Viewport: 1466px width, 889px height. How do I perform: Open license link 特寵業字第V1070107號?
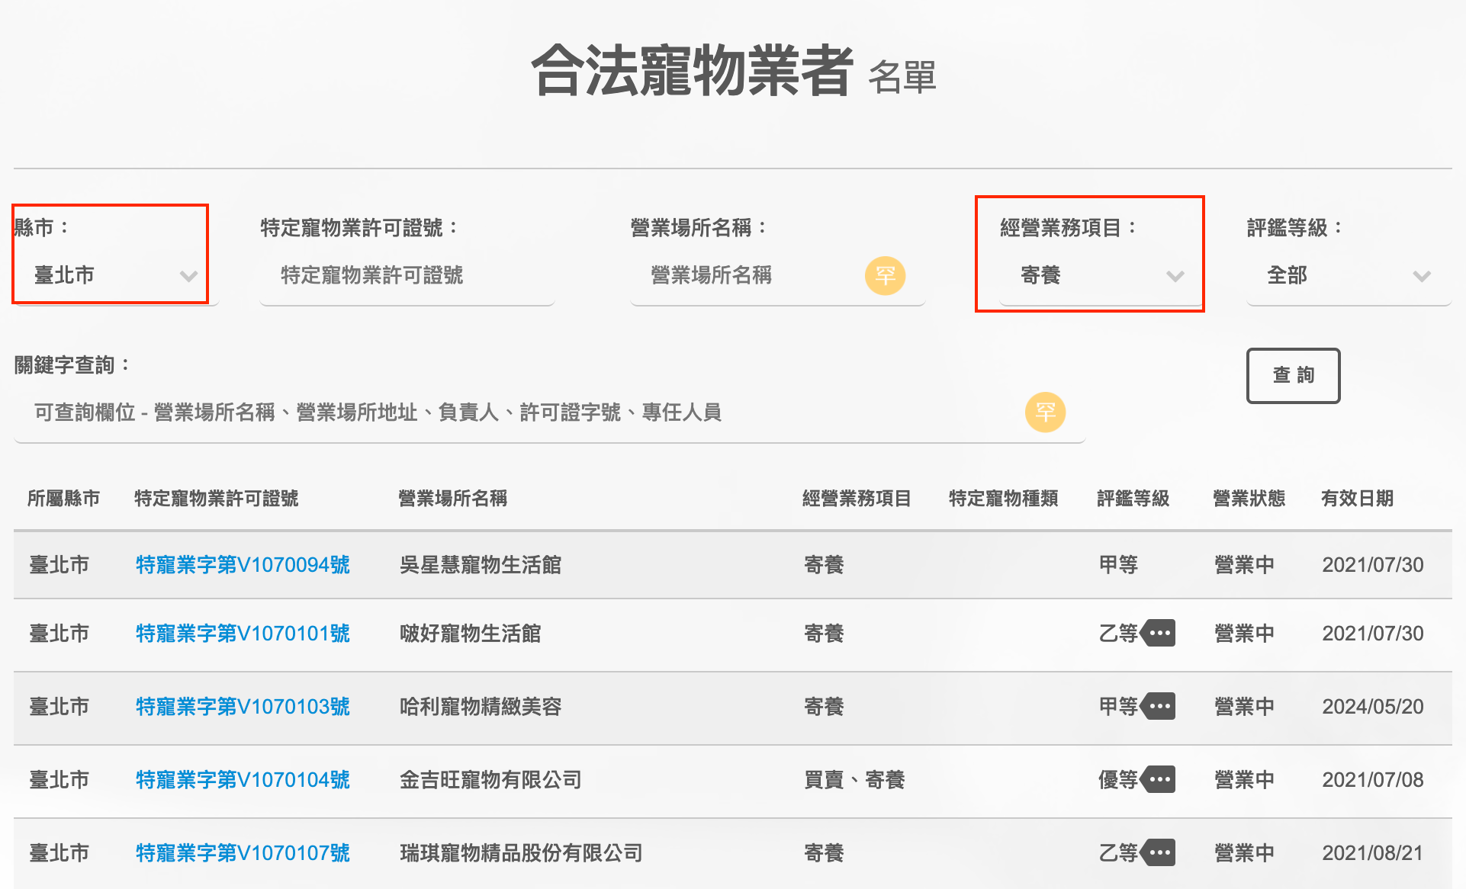243,853
